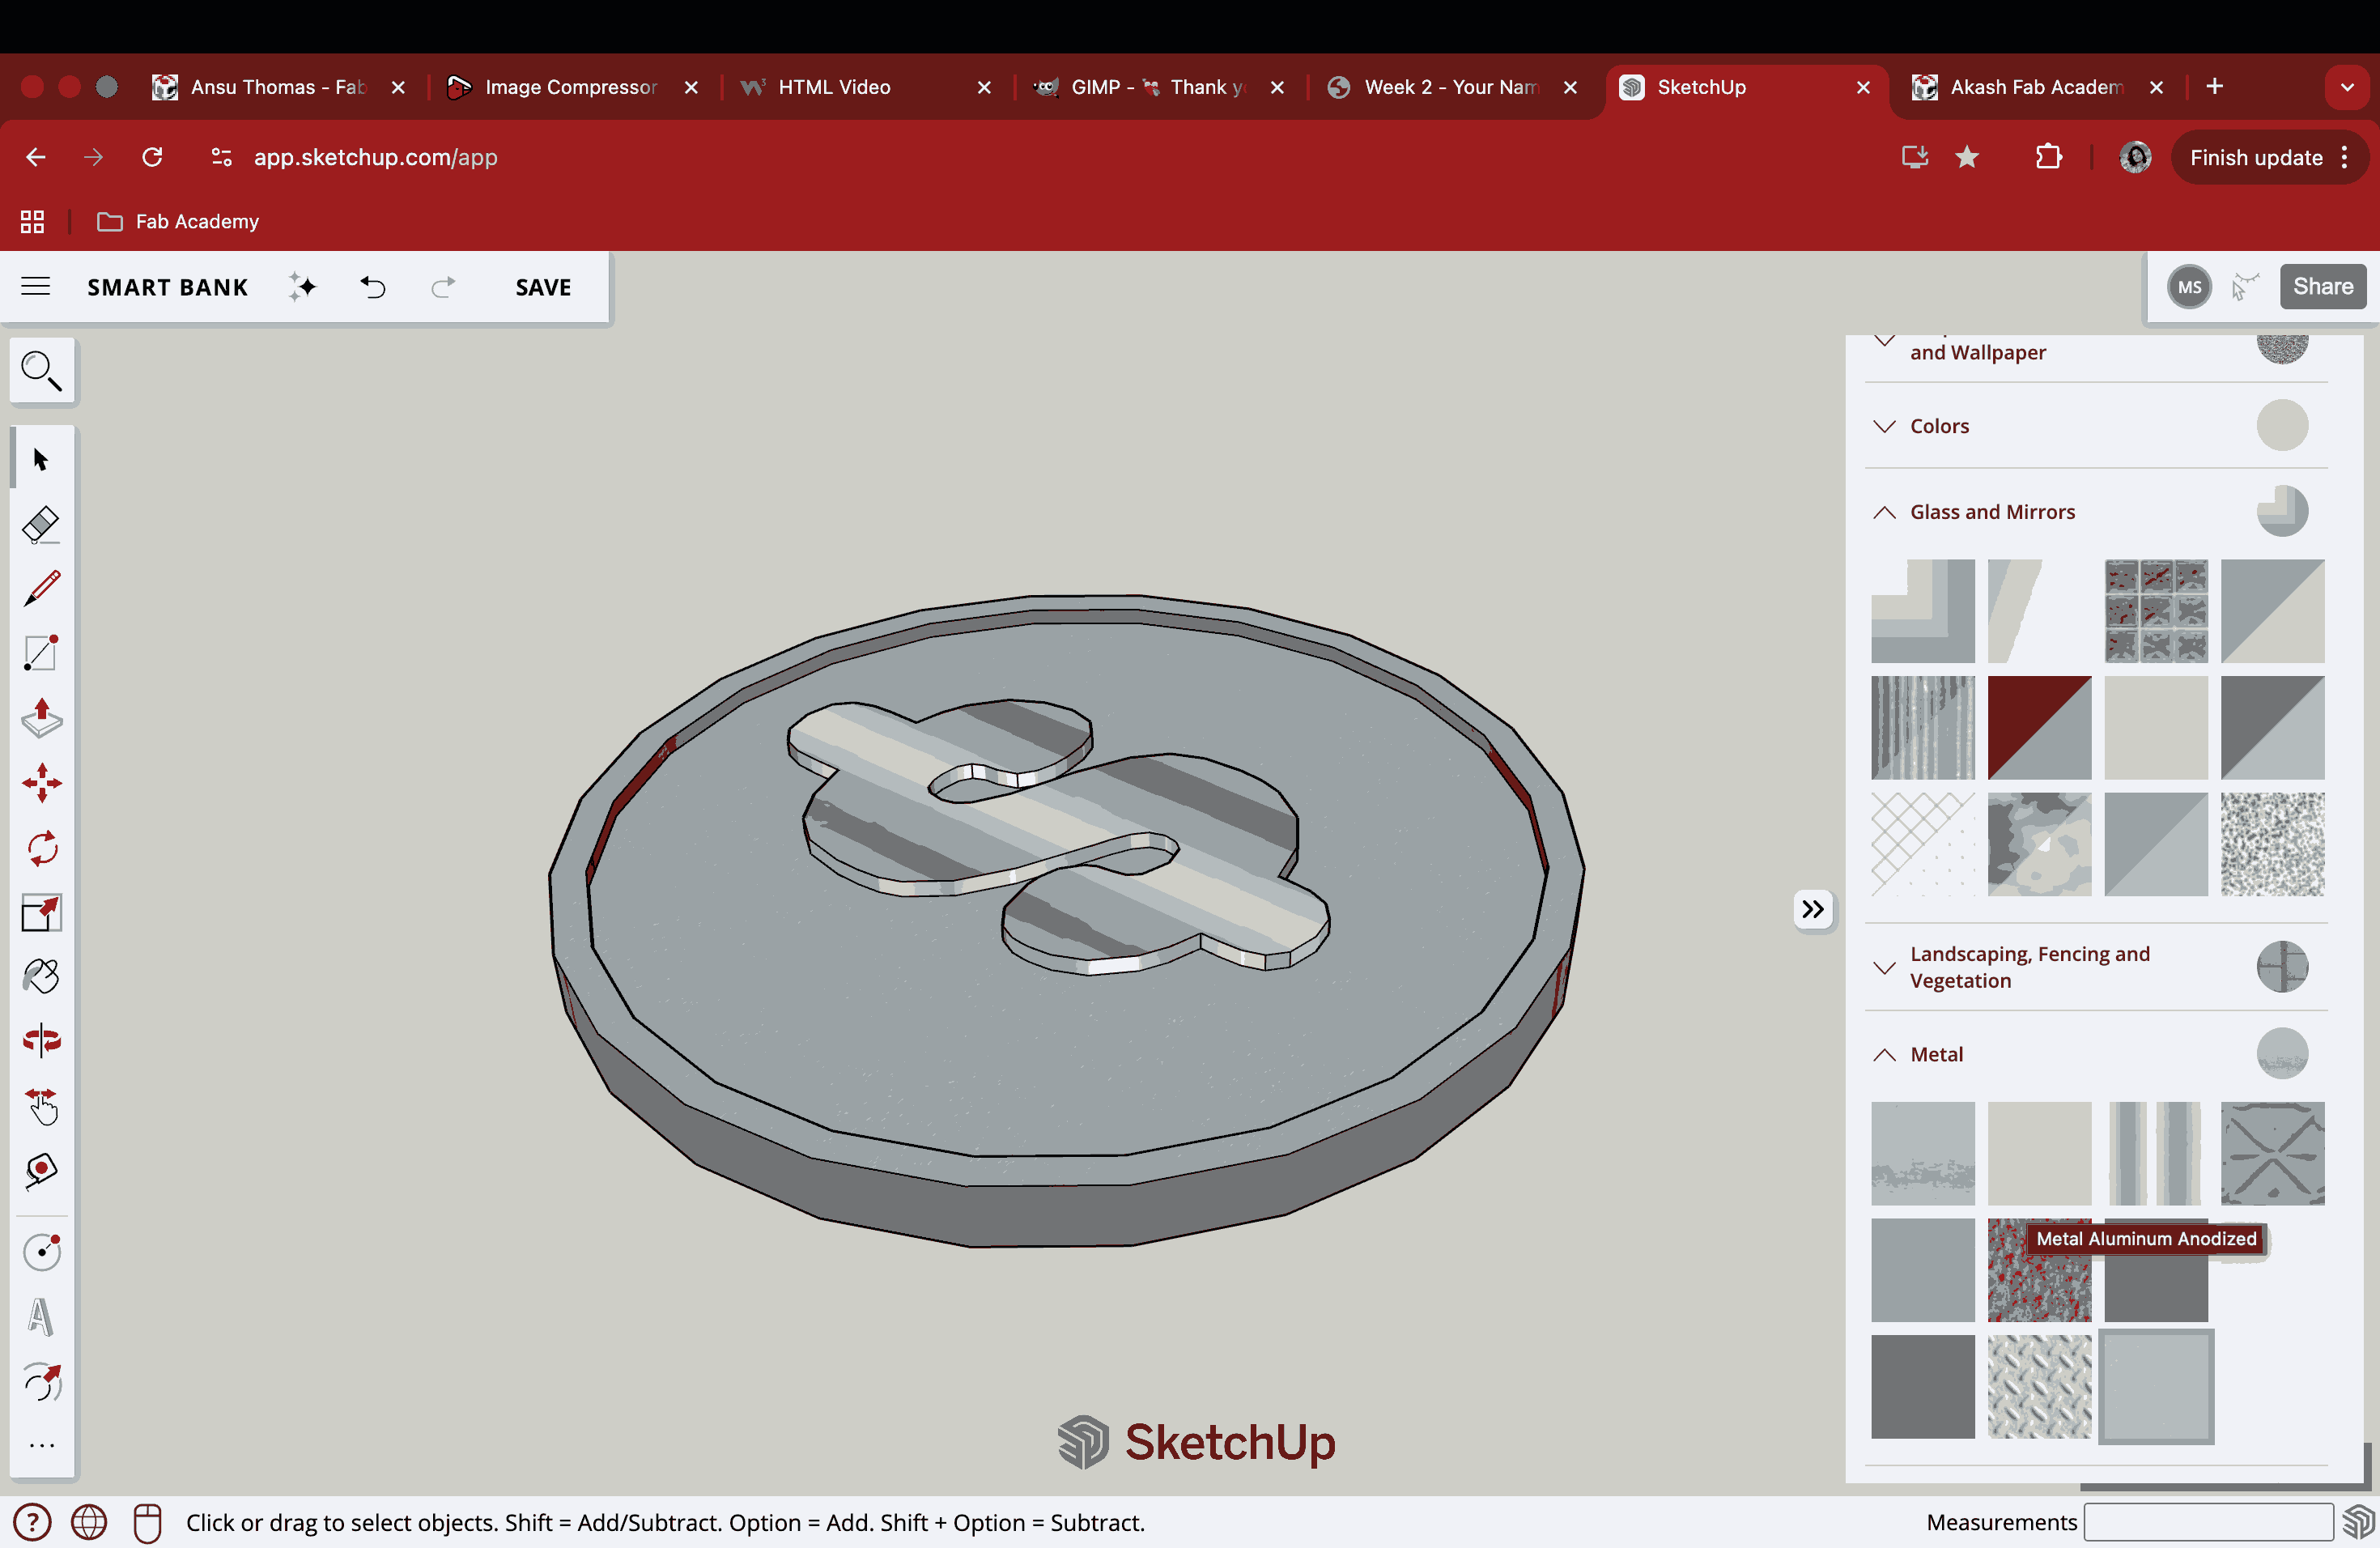Open the hamburger main menu
2380x1548 pixels.
[x=36, y=287]
